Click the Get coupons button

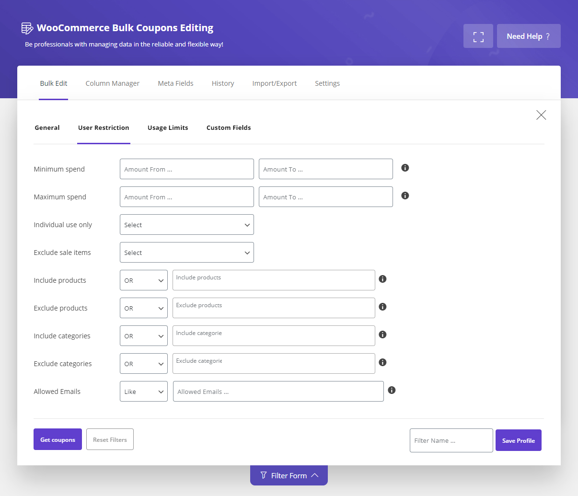58,439
